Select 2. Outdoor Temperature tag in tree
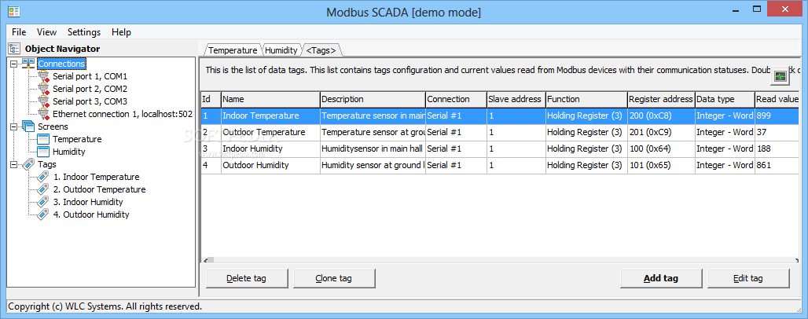The image size is (808, 319). pyautogui.click(x=100, y=189)
